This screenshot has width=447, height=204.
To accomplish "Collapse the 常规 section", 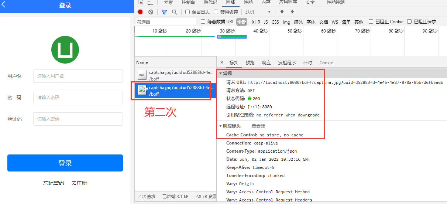I will click(x=221, y=74).
